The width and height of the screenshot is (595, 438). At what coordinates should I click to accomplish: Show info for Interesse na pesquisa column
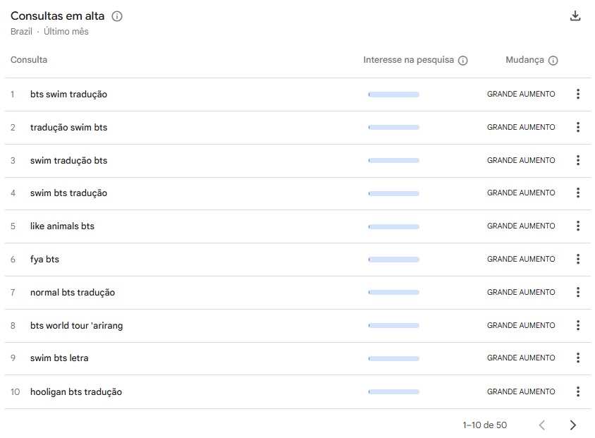click(x=462, y=61)
